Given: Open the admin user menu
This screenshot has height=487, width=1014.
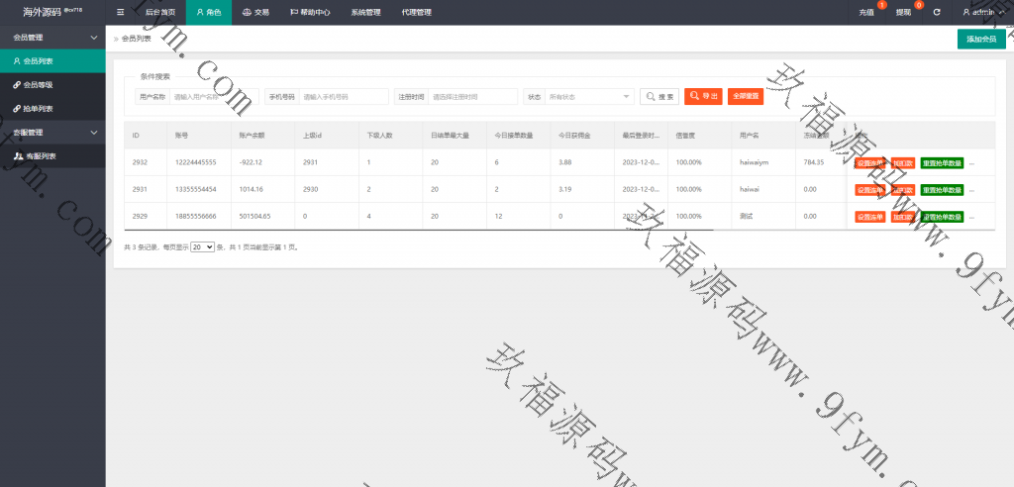Looking at the screenshot, I should (x=981, y=12).
